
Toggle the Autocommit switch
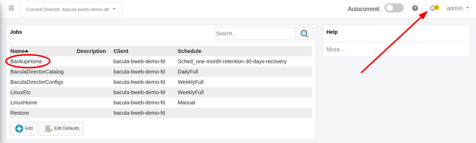point(394,8)
